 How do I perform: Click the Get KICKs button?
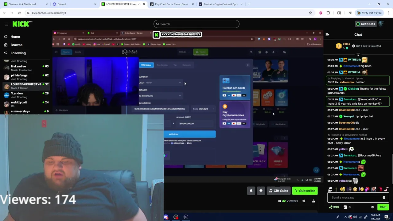pyautogui.click(x=365, y=24)
